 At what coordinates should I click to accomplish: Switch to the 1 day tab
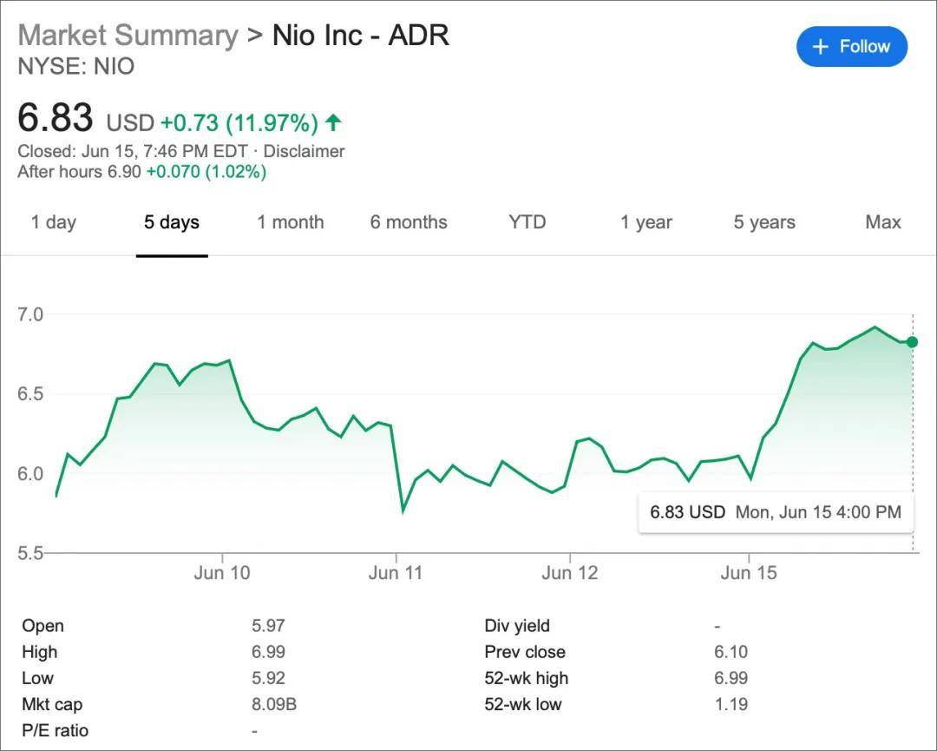54,222
